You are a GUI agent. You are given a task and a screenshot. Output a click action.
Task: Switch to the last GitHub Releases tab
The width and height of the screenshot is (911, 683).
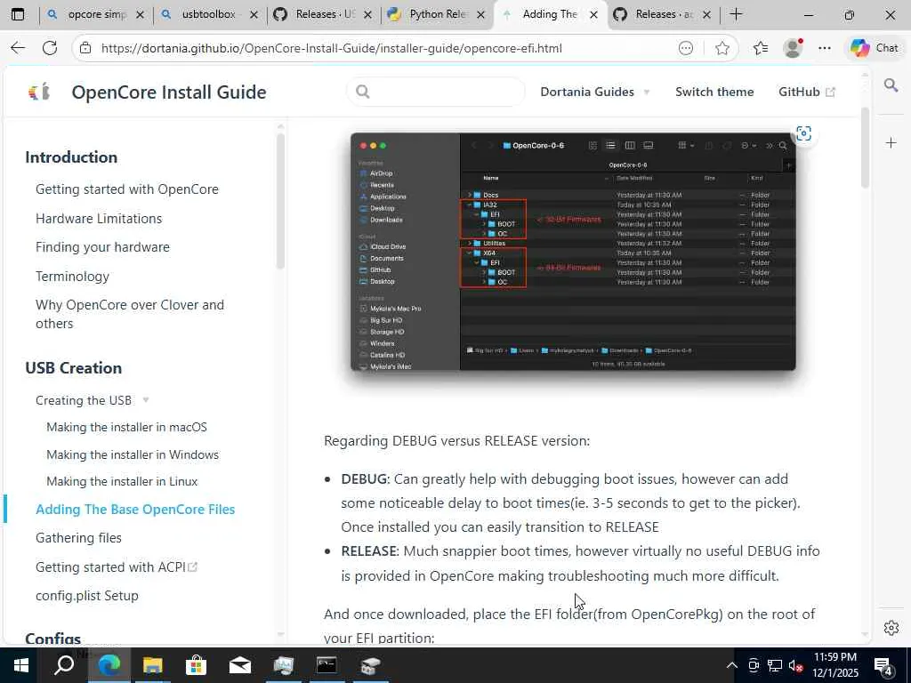(x=664, y=14)
